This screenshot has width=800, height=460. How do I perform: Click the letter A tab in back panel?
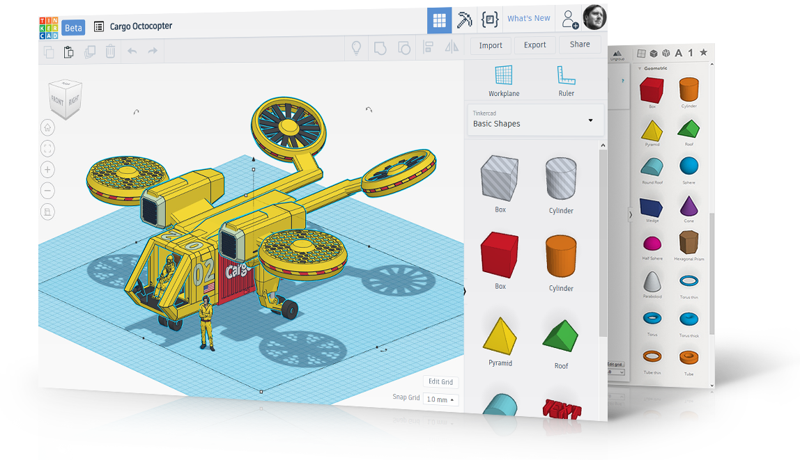click(x=679, y=53)
